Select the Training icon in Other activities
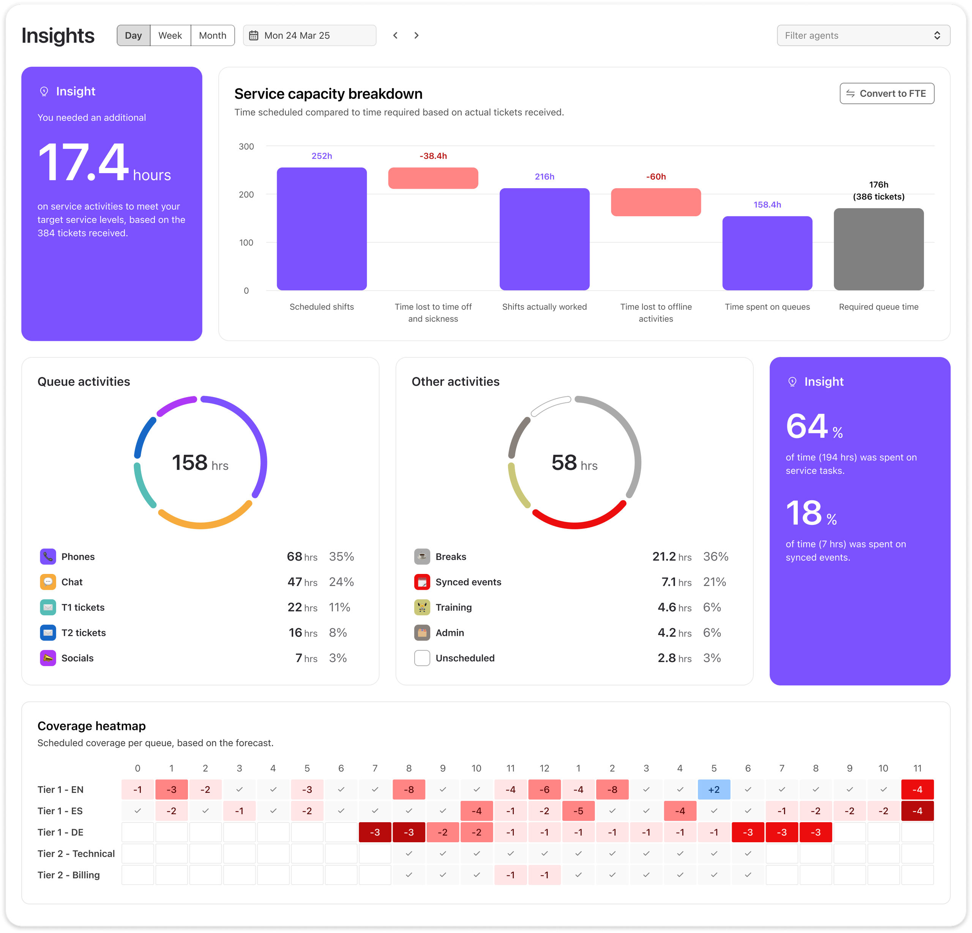 (x=422, y=607)
